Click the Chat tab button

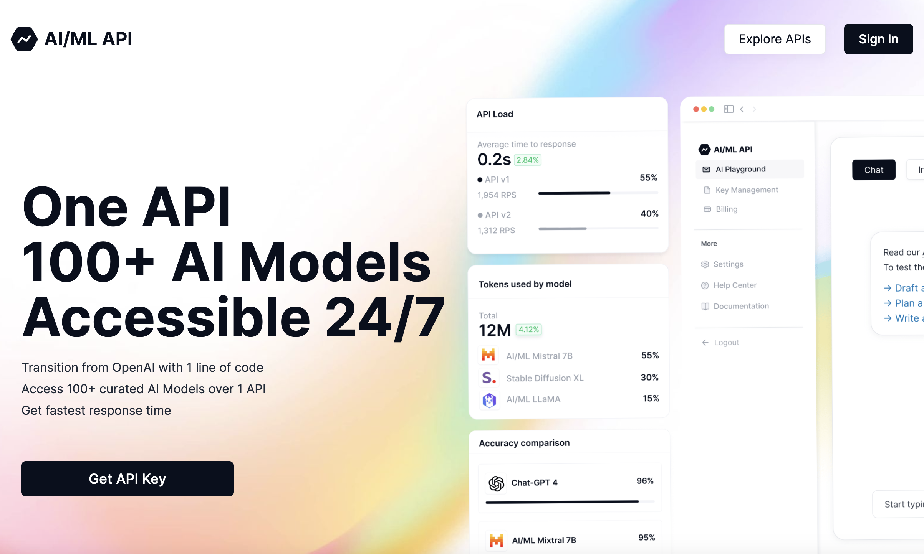873,170
